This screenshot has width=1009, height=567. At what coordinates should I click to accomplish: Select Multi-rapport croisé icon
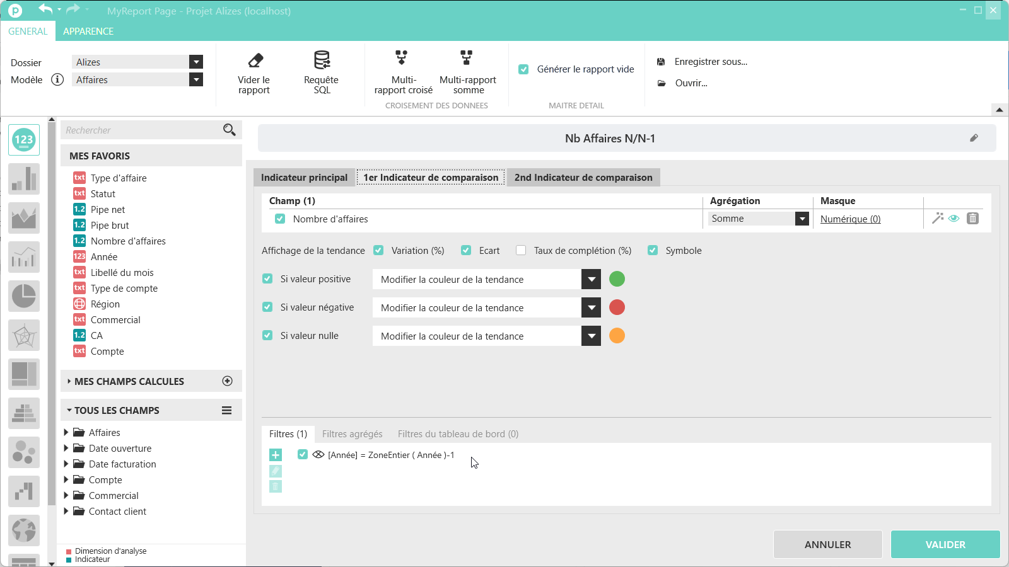coord(402,59)
